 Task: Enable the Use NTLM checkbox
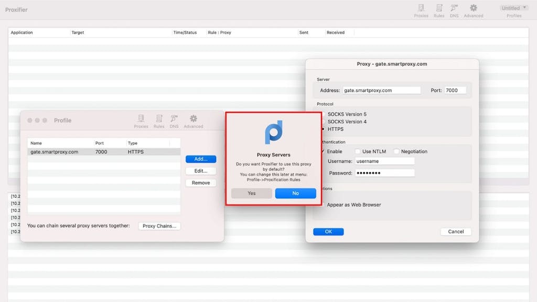358,152
